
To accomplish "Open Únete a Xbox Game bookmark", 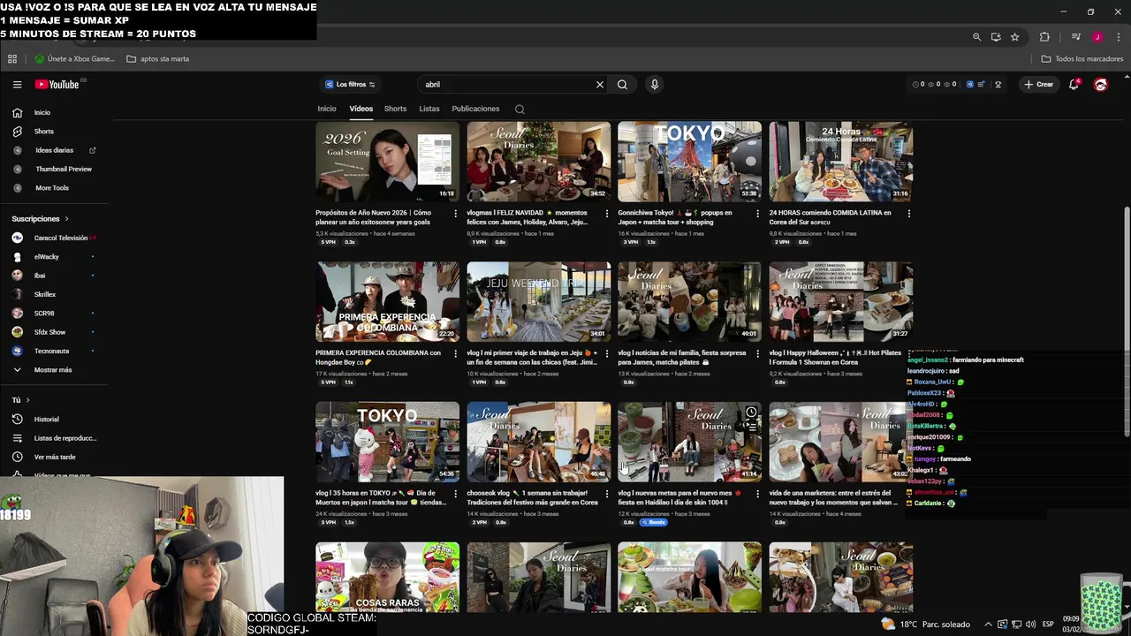I will [x=74, y=59].
